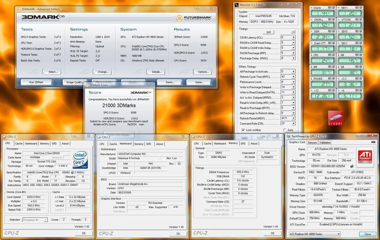Click the Change... settings button
Screen dimensions: 380x240
pyautogui.click(x=103, y=72)
